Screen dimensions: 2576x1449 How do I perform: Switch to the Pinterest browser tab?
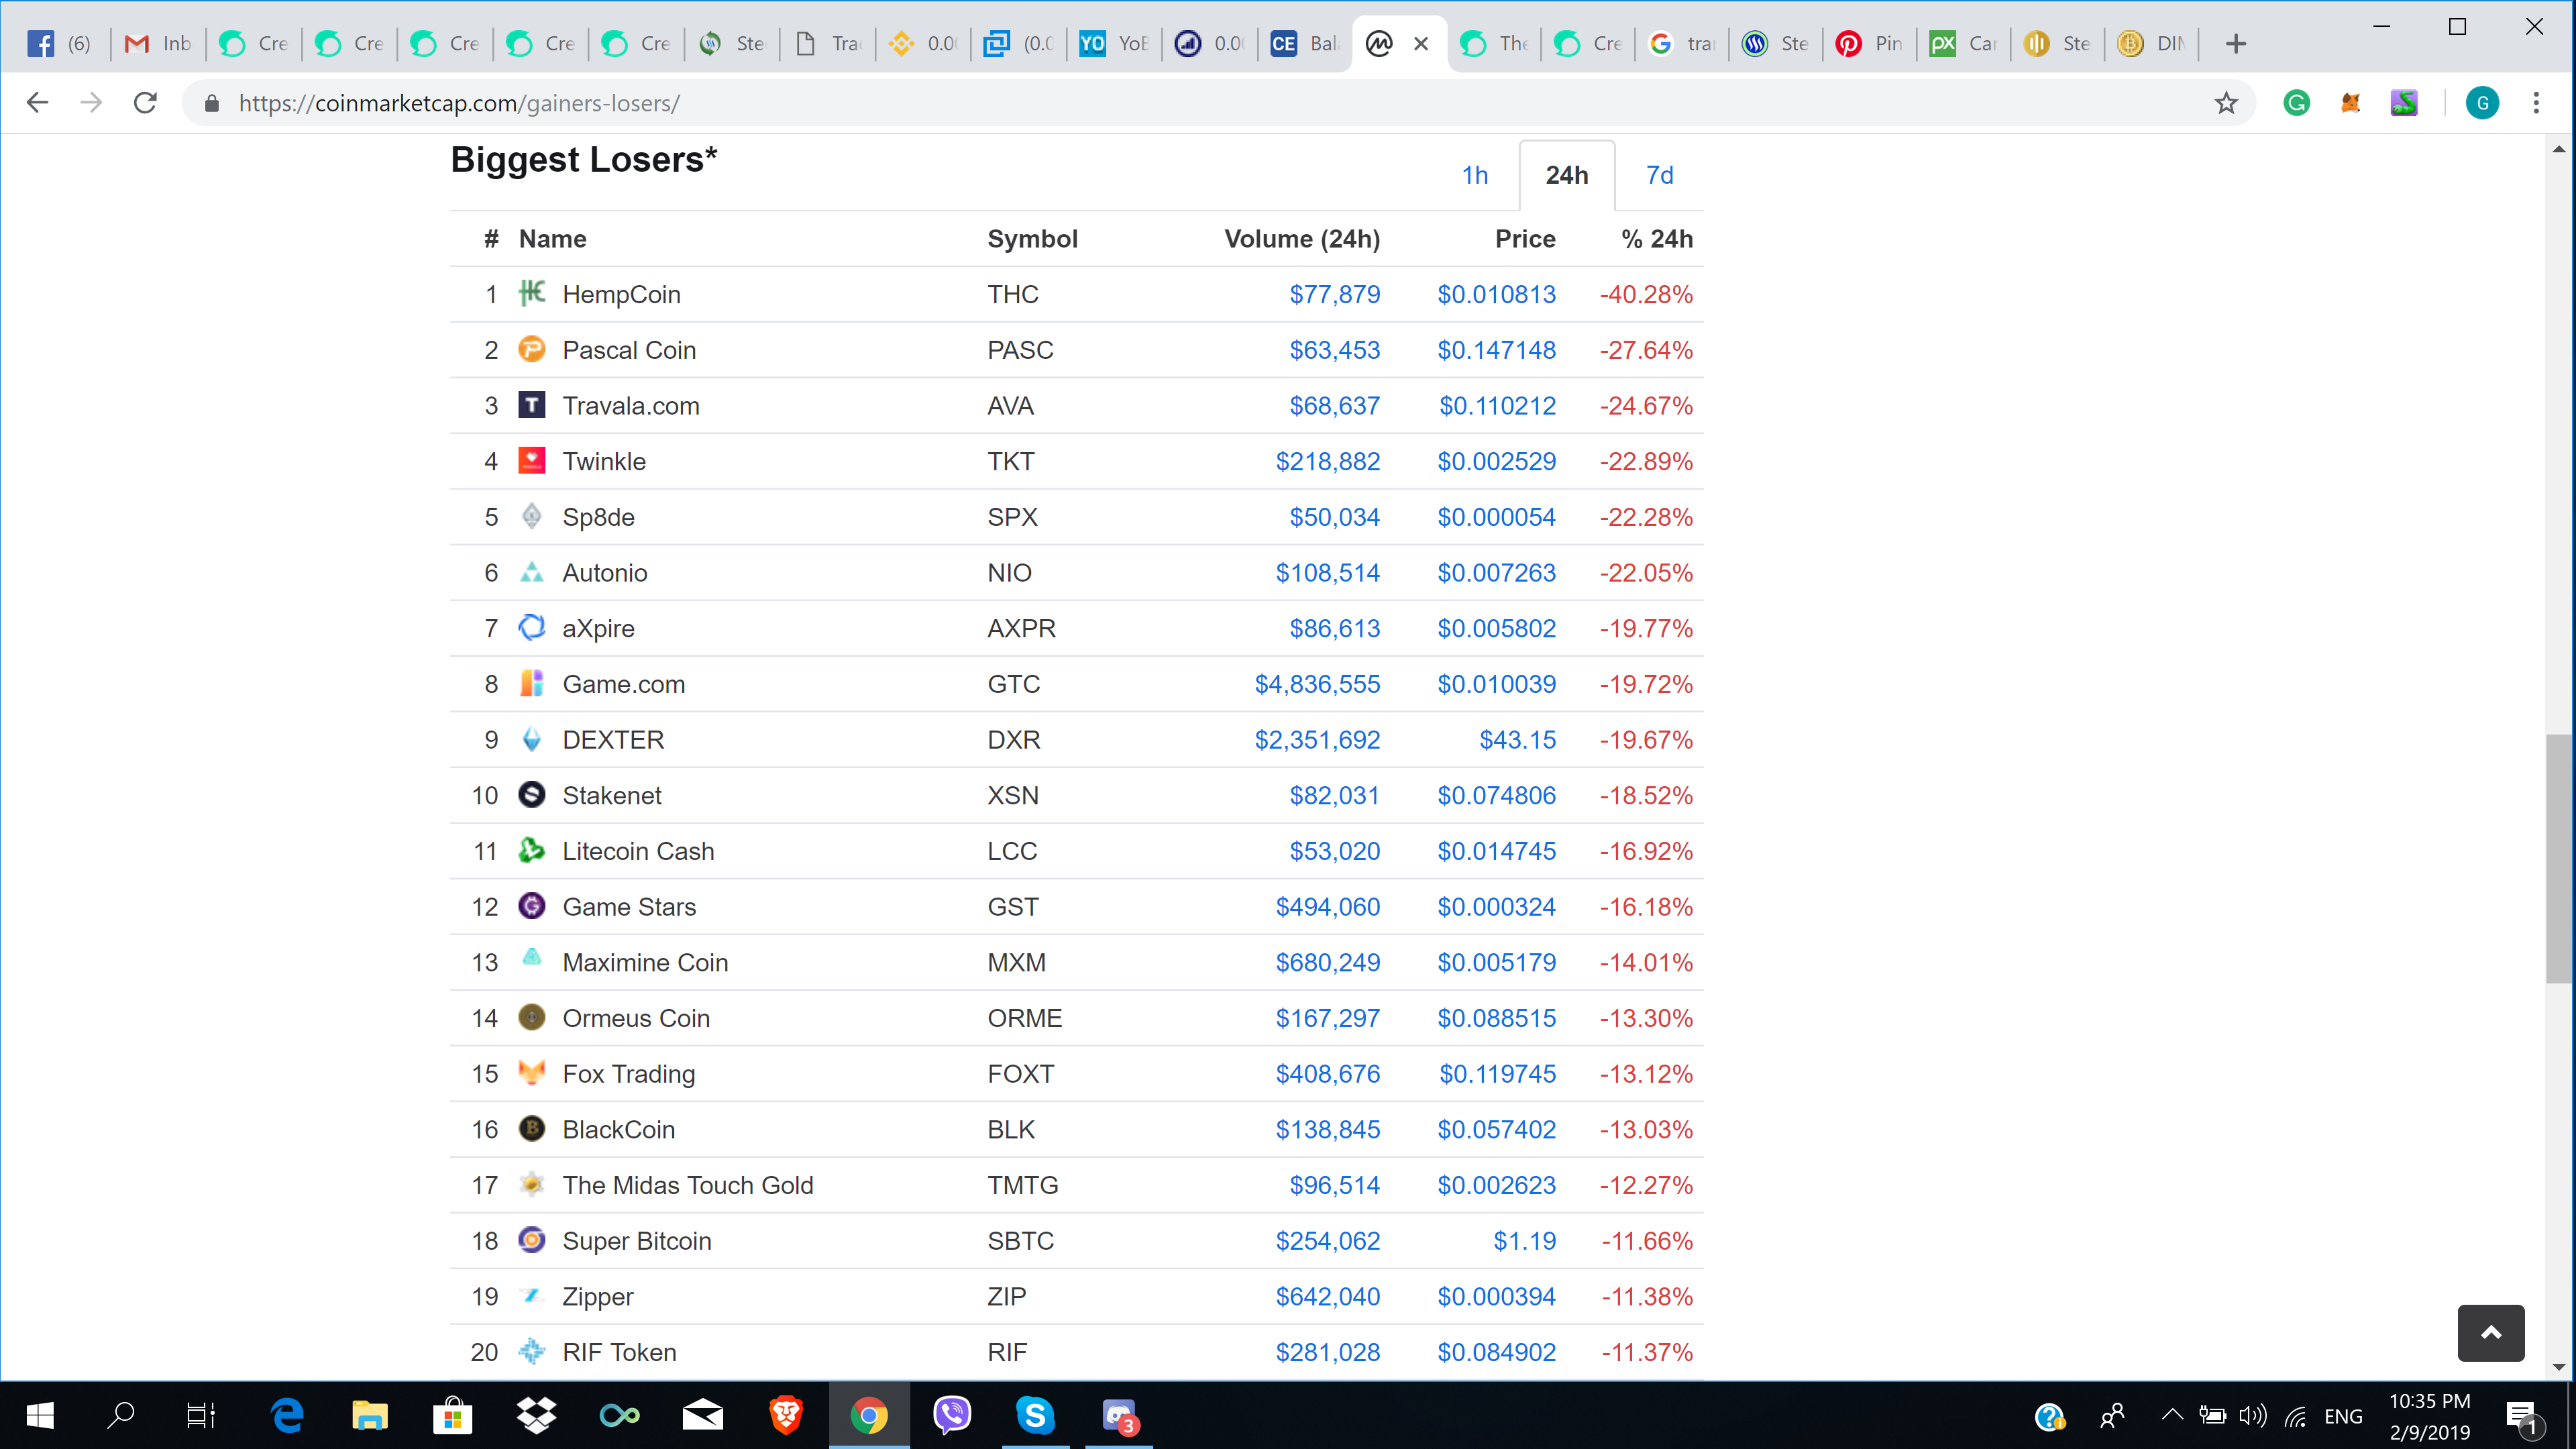coord(1868,43)
